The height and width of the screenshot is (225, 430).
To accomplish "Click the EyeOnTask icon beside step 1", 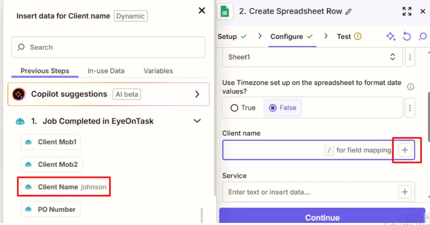I will (x=20, y=121).
